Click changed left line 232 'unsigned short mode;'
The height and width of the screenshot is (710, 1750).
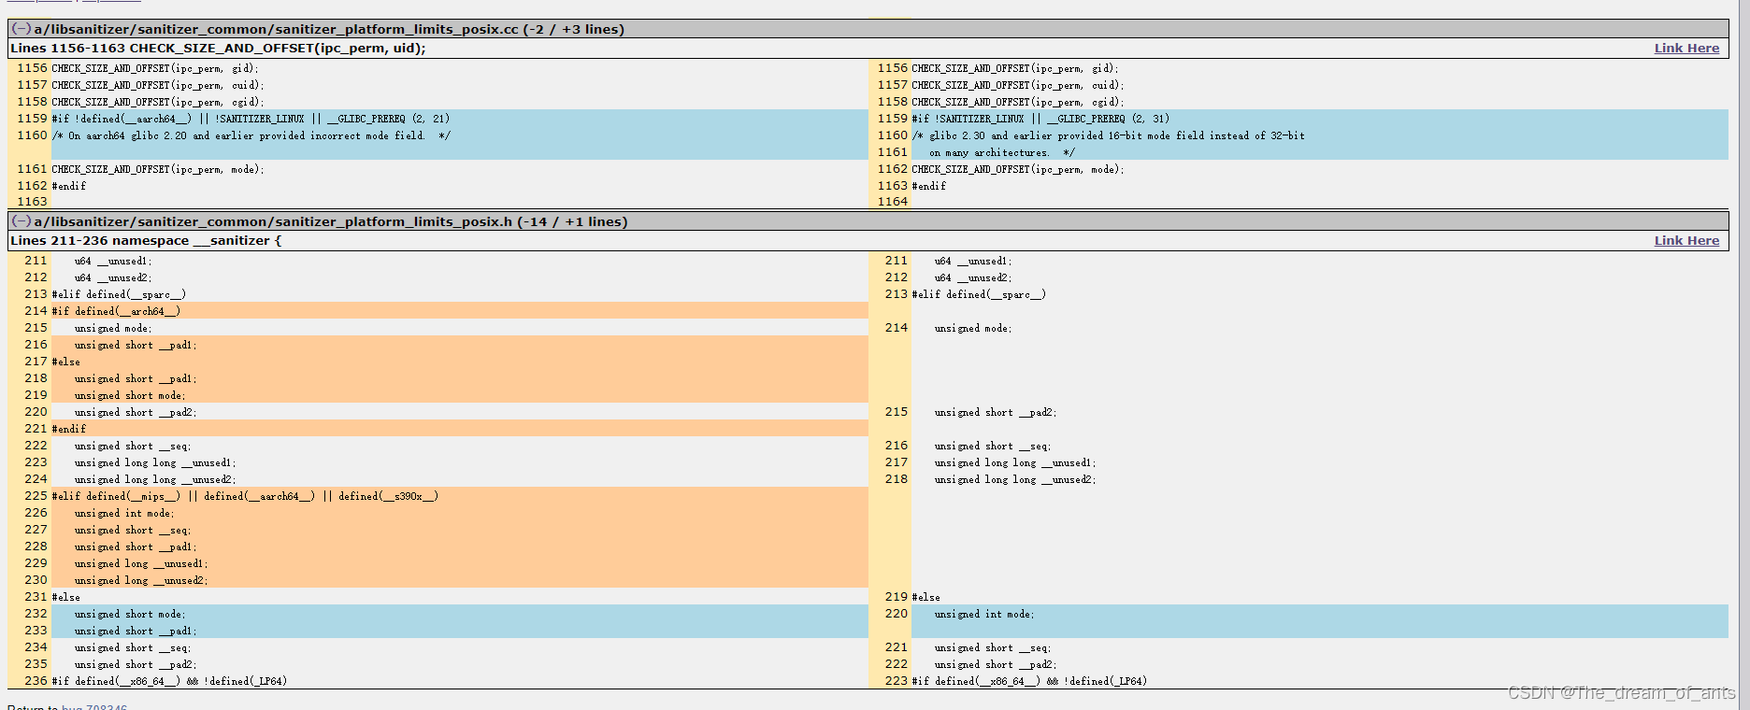(x=130, y=614)
